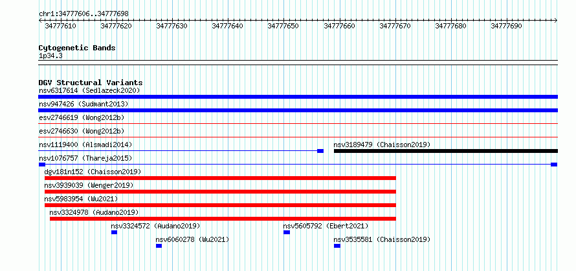Click ruler position 34777620

tap(116, 26)
